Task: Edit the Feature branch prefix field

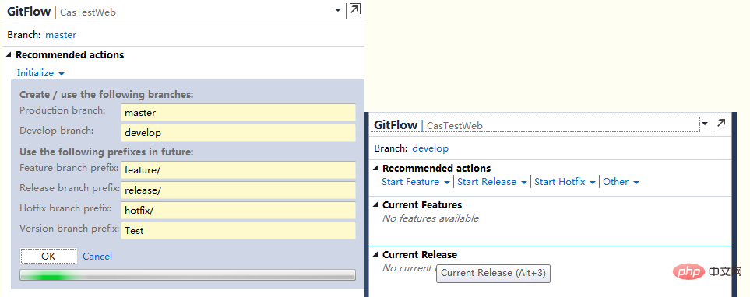Action: tap(238, 170)
